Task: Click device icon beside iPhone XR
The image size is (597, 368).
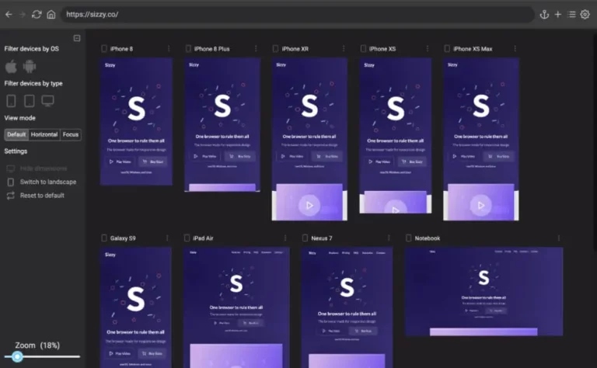Action: 276,49
